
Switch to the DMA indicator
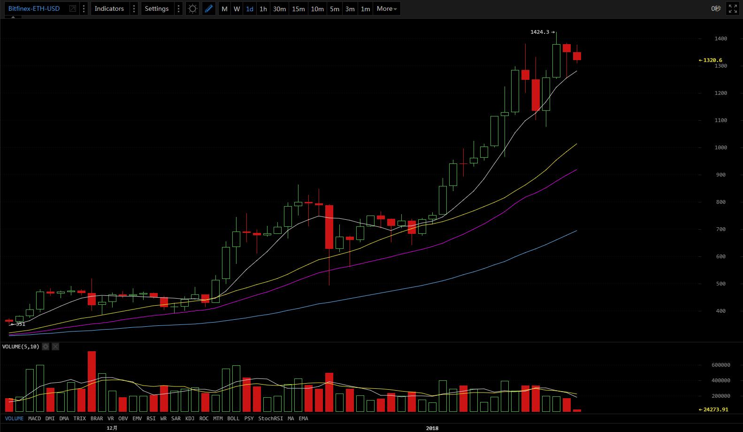(x=64, y=418)
